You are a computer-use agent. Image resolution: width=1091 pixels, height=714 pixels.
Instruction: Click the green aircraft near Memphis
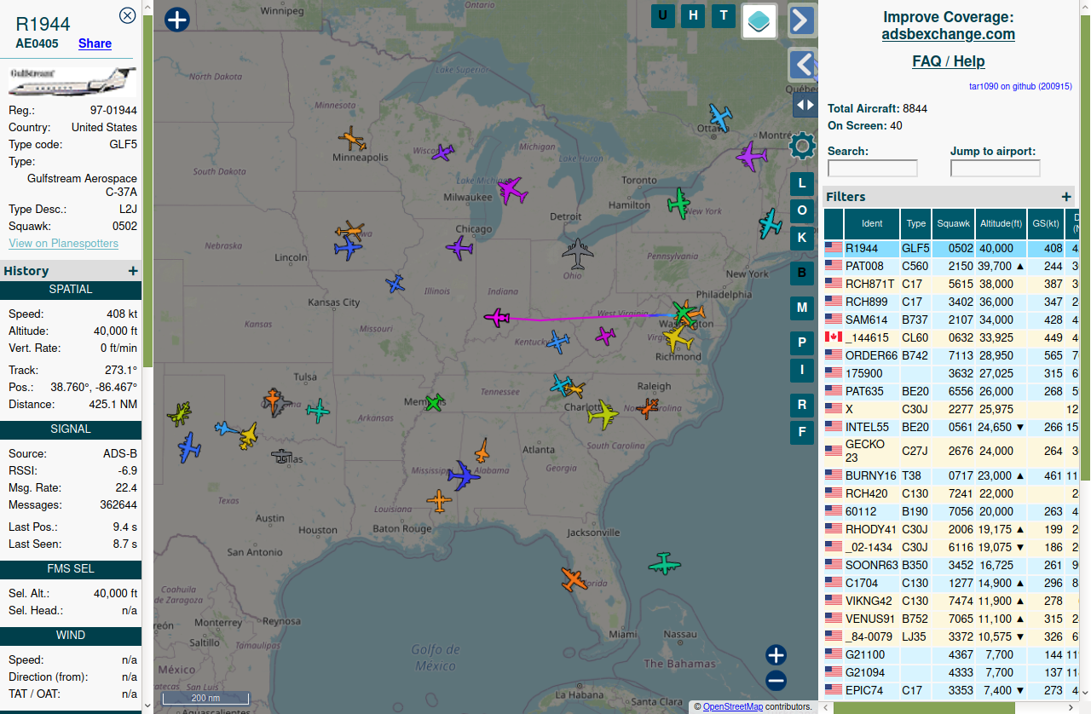435,402
